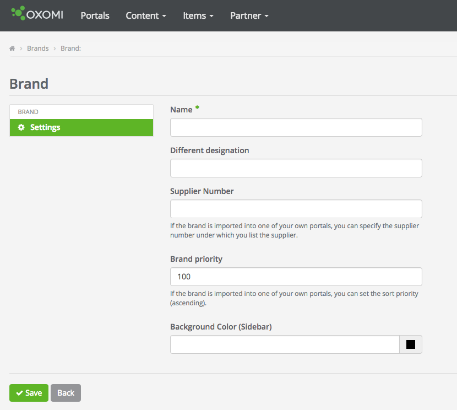This screenshot has width=457, height=410.
Task: Go to home via breadcrumb house icon
Action: pos(12,48)
